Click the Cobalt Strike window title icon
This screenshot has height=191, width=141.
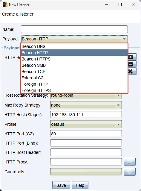coord(5,4)
